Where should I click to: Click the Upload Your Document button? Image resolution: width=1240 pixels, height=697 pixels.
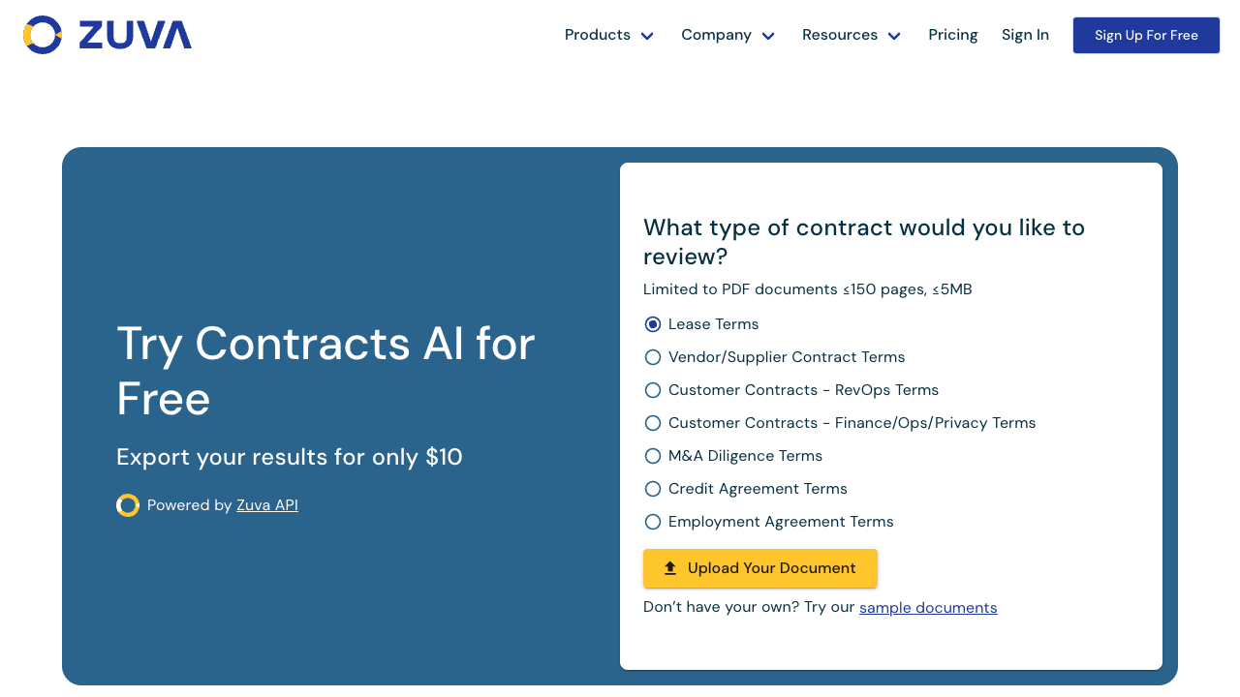pos(759,568)
